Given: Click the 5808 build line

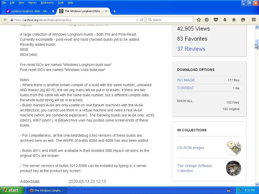Looking at the screenshot, I should (x=24, y=50).
